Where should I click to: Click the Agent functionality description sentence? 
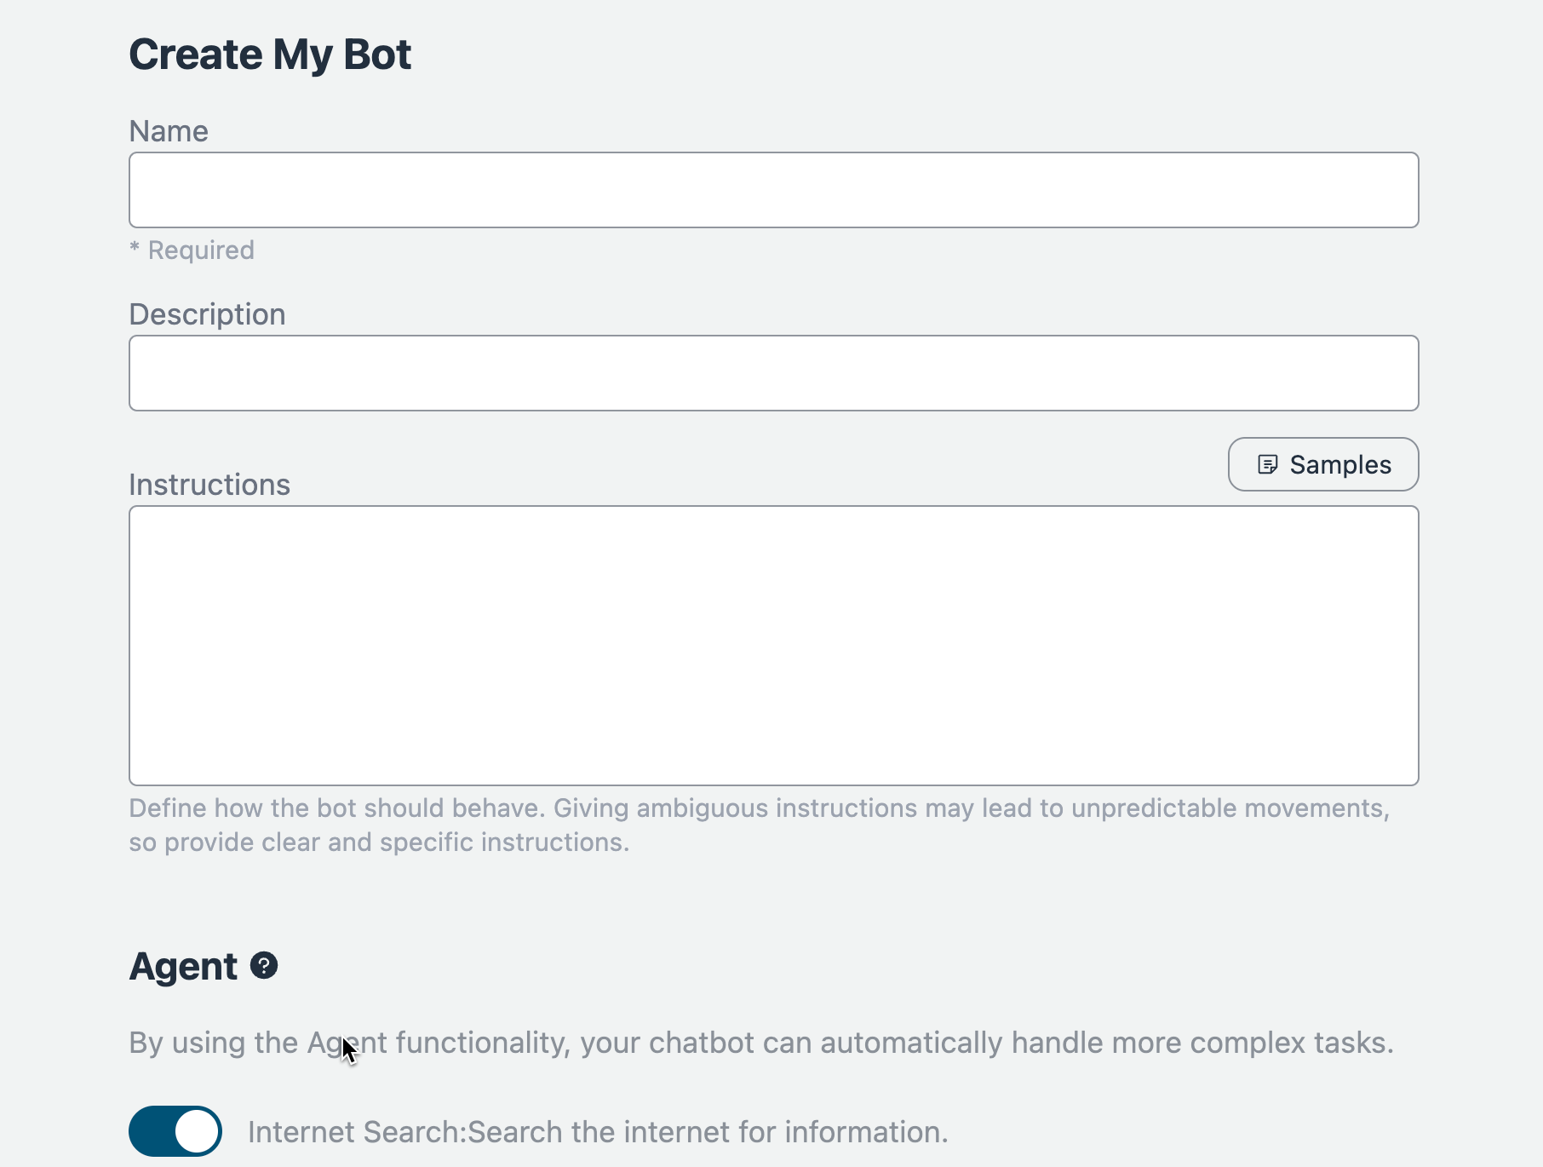point(760,1043)
